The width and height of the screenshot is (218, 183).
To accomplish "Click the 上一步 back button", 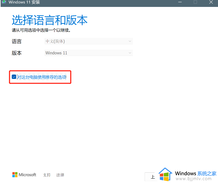I will tap(152, 177).
